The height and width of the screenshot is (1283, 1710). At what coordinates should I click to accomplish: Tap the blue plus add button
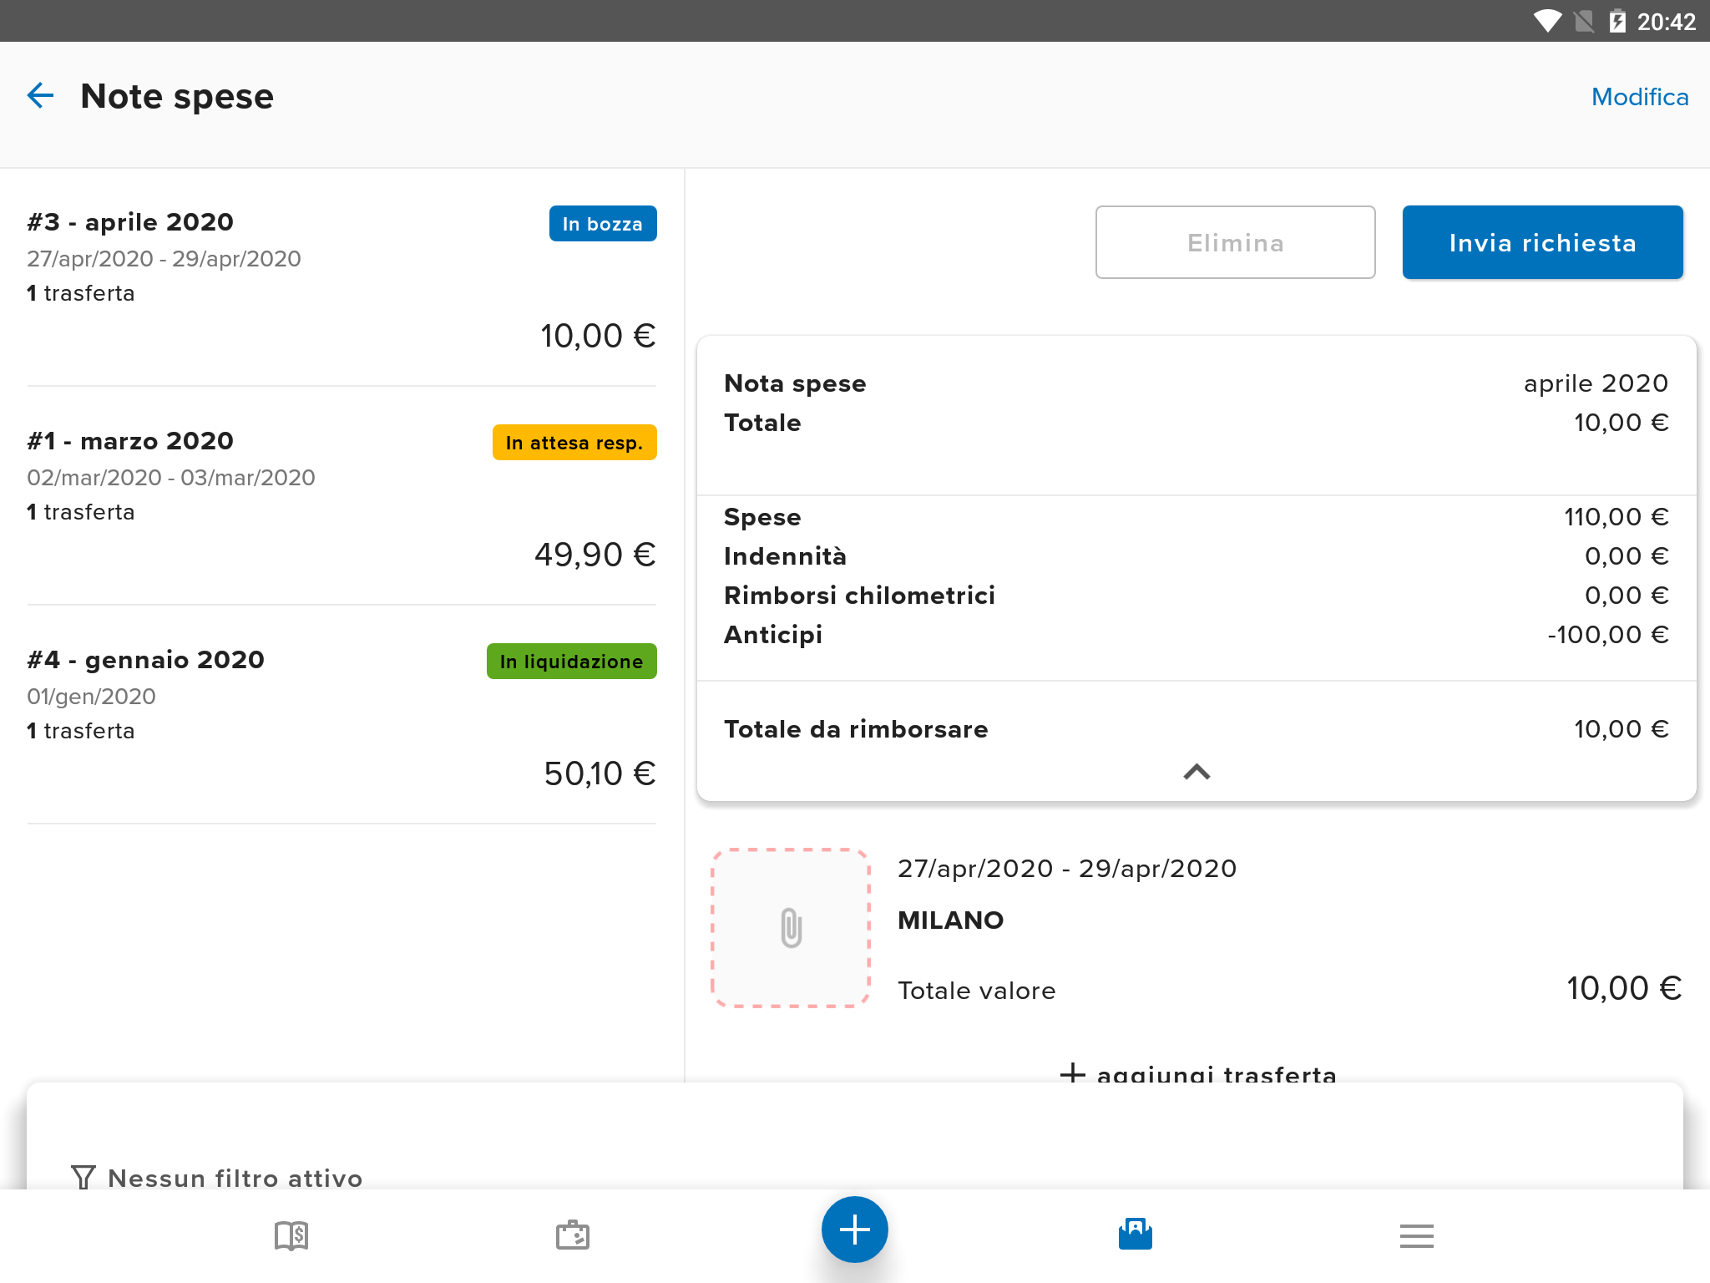[x=854, y=1230]
